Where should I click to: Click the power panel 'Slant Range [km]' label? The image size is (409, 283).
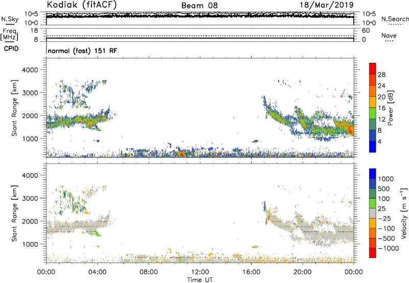tap(14, 108)
